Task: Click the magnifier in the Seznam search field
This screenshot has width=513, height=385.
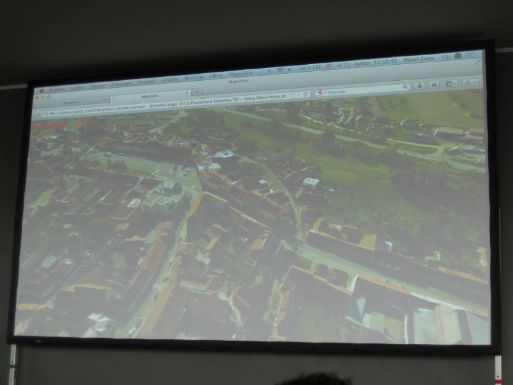Action: pyautogui.click(x=406, y=86)
